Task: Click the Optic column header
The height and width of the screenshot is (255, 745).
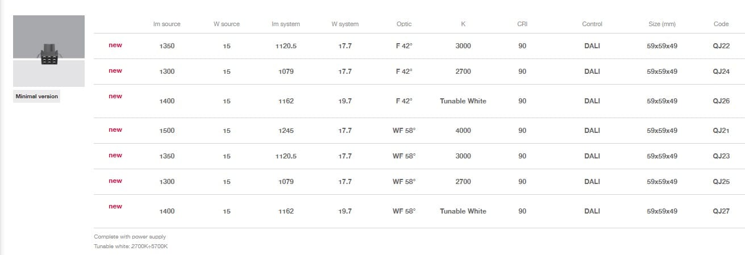Action: (x=404, y=24)
